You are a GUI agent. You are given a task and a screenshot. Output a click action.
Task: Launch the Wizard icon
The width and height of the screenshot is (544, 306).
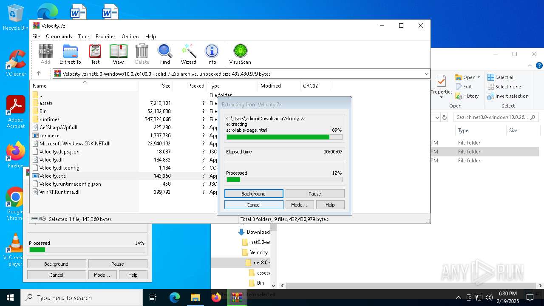[188, 54]
